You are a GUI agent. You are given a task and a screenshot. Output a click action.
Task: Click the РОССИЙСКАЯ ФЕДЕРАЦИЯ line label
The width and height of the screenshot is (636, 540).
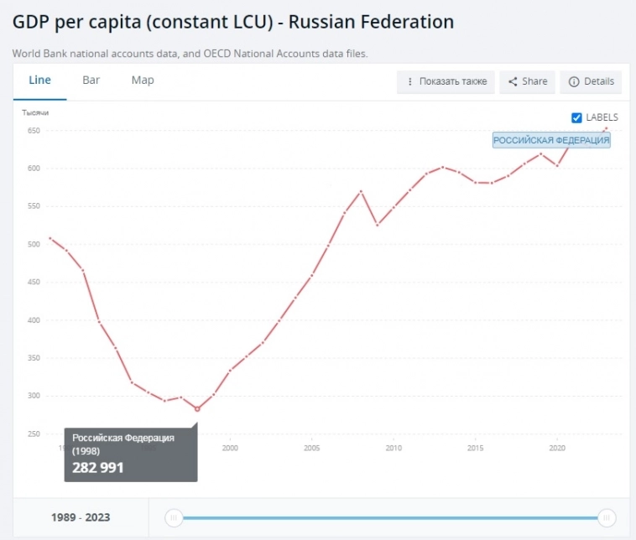[x=551, y=140]
